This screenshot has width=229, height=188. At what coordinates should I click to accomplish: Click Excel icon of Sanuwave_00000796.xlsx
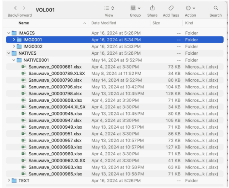[x=24, y=87]
